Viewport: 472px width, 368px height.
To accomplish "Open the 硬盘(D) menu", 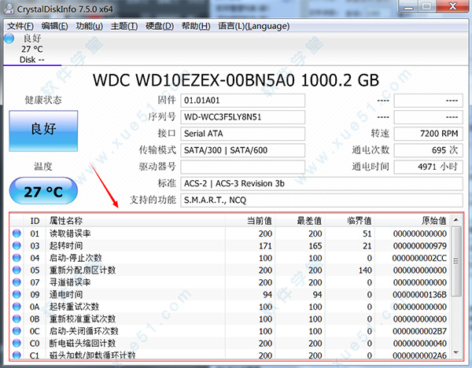I will [x=159, y=26].
